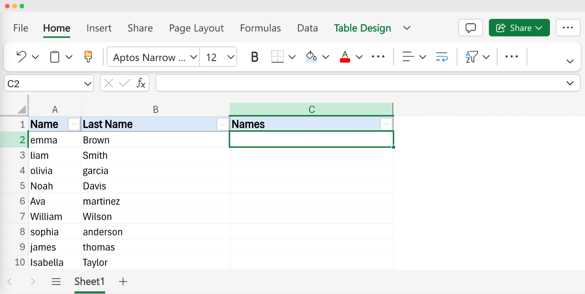Enable wrap text

click(441, 57)
